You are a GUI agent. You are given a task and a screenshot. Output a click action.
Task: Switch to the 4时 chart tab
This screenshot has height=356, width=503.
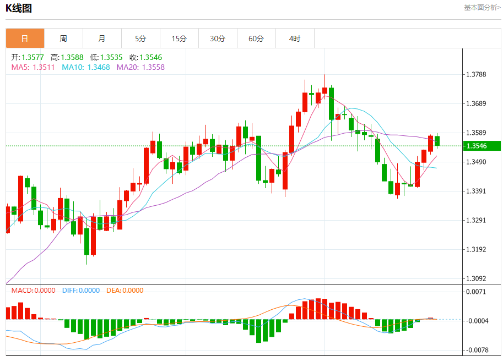(295, 39)
